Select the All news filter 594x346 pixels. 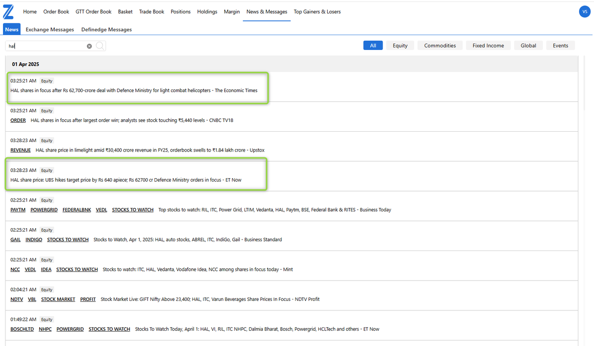tap(373, 46)
